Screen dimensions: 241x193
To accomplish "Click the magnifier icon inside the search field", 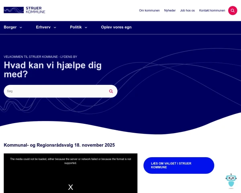I will point(111,91).
